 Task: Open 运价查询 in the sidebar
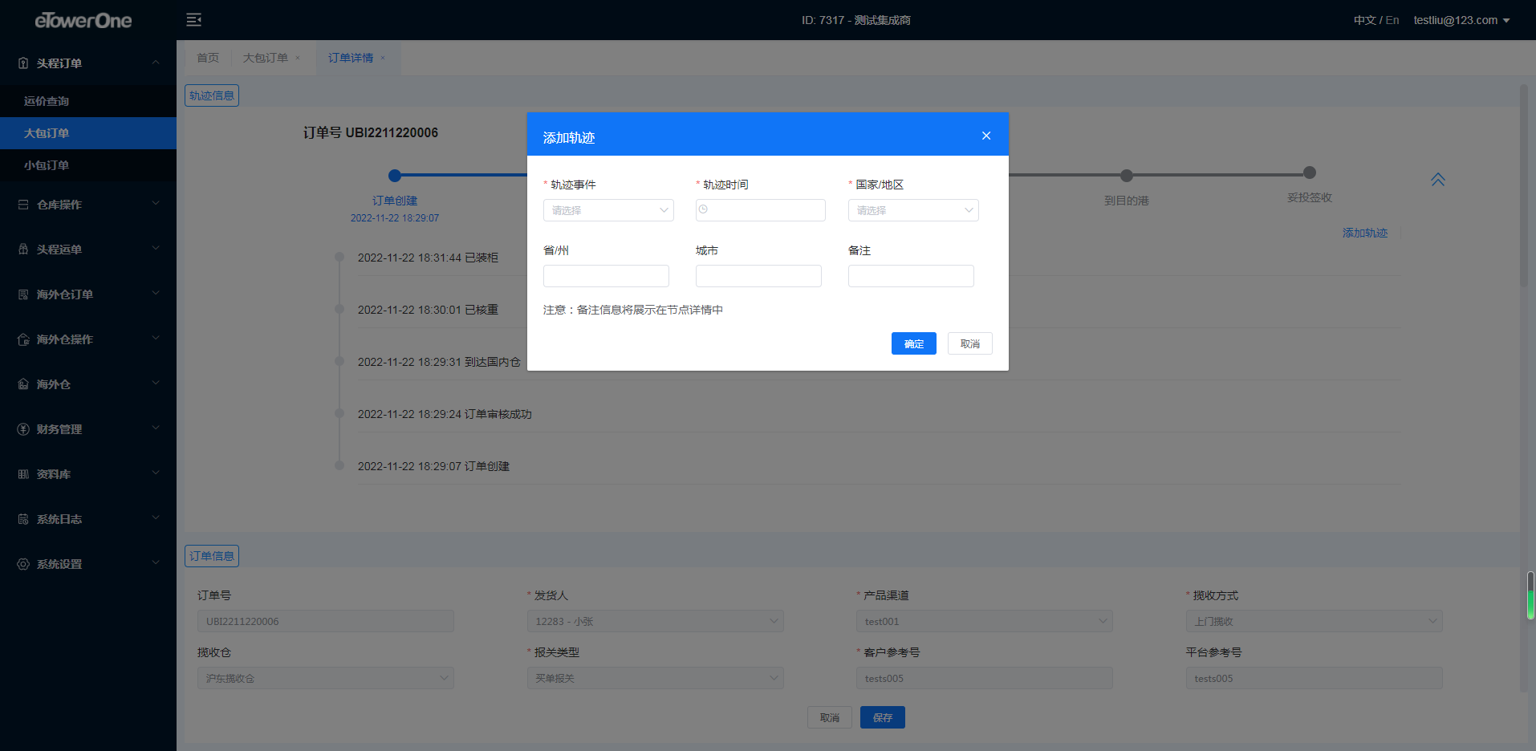(47, 101)
